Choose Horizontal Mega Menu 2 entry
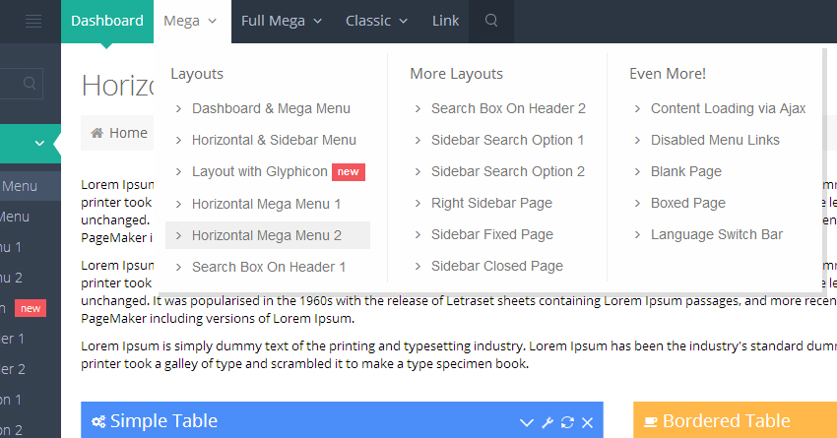This screenshot has height=438, width=837. click(267, 235)
